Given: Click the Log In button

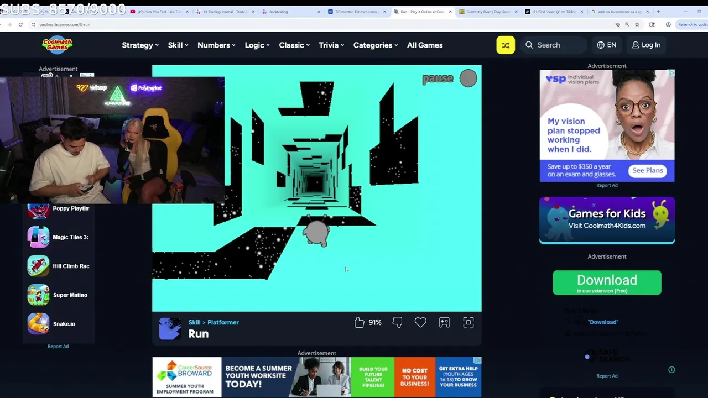Looking at the screenshot, I should pos(646,45).
